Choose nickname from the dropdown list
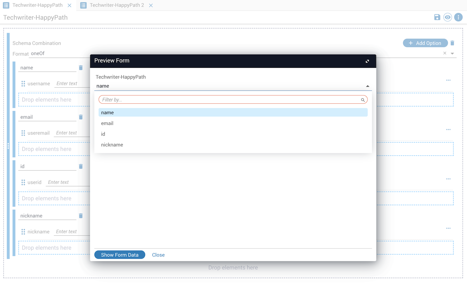The image size is (467, 284). 112,145
